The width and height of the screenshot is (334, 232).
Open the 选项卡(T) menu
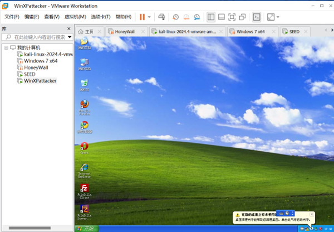coord(101,17)
